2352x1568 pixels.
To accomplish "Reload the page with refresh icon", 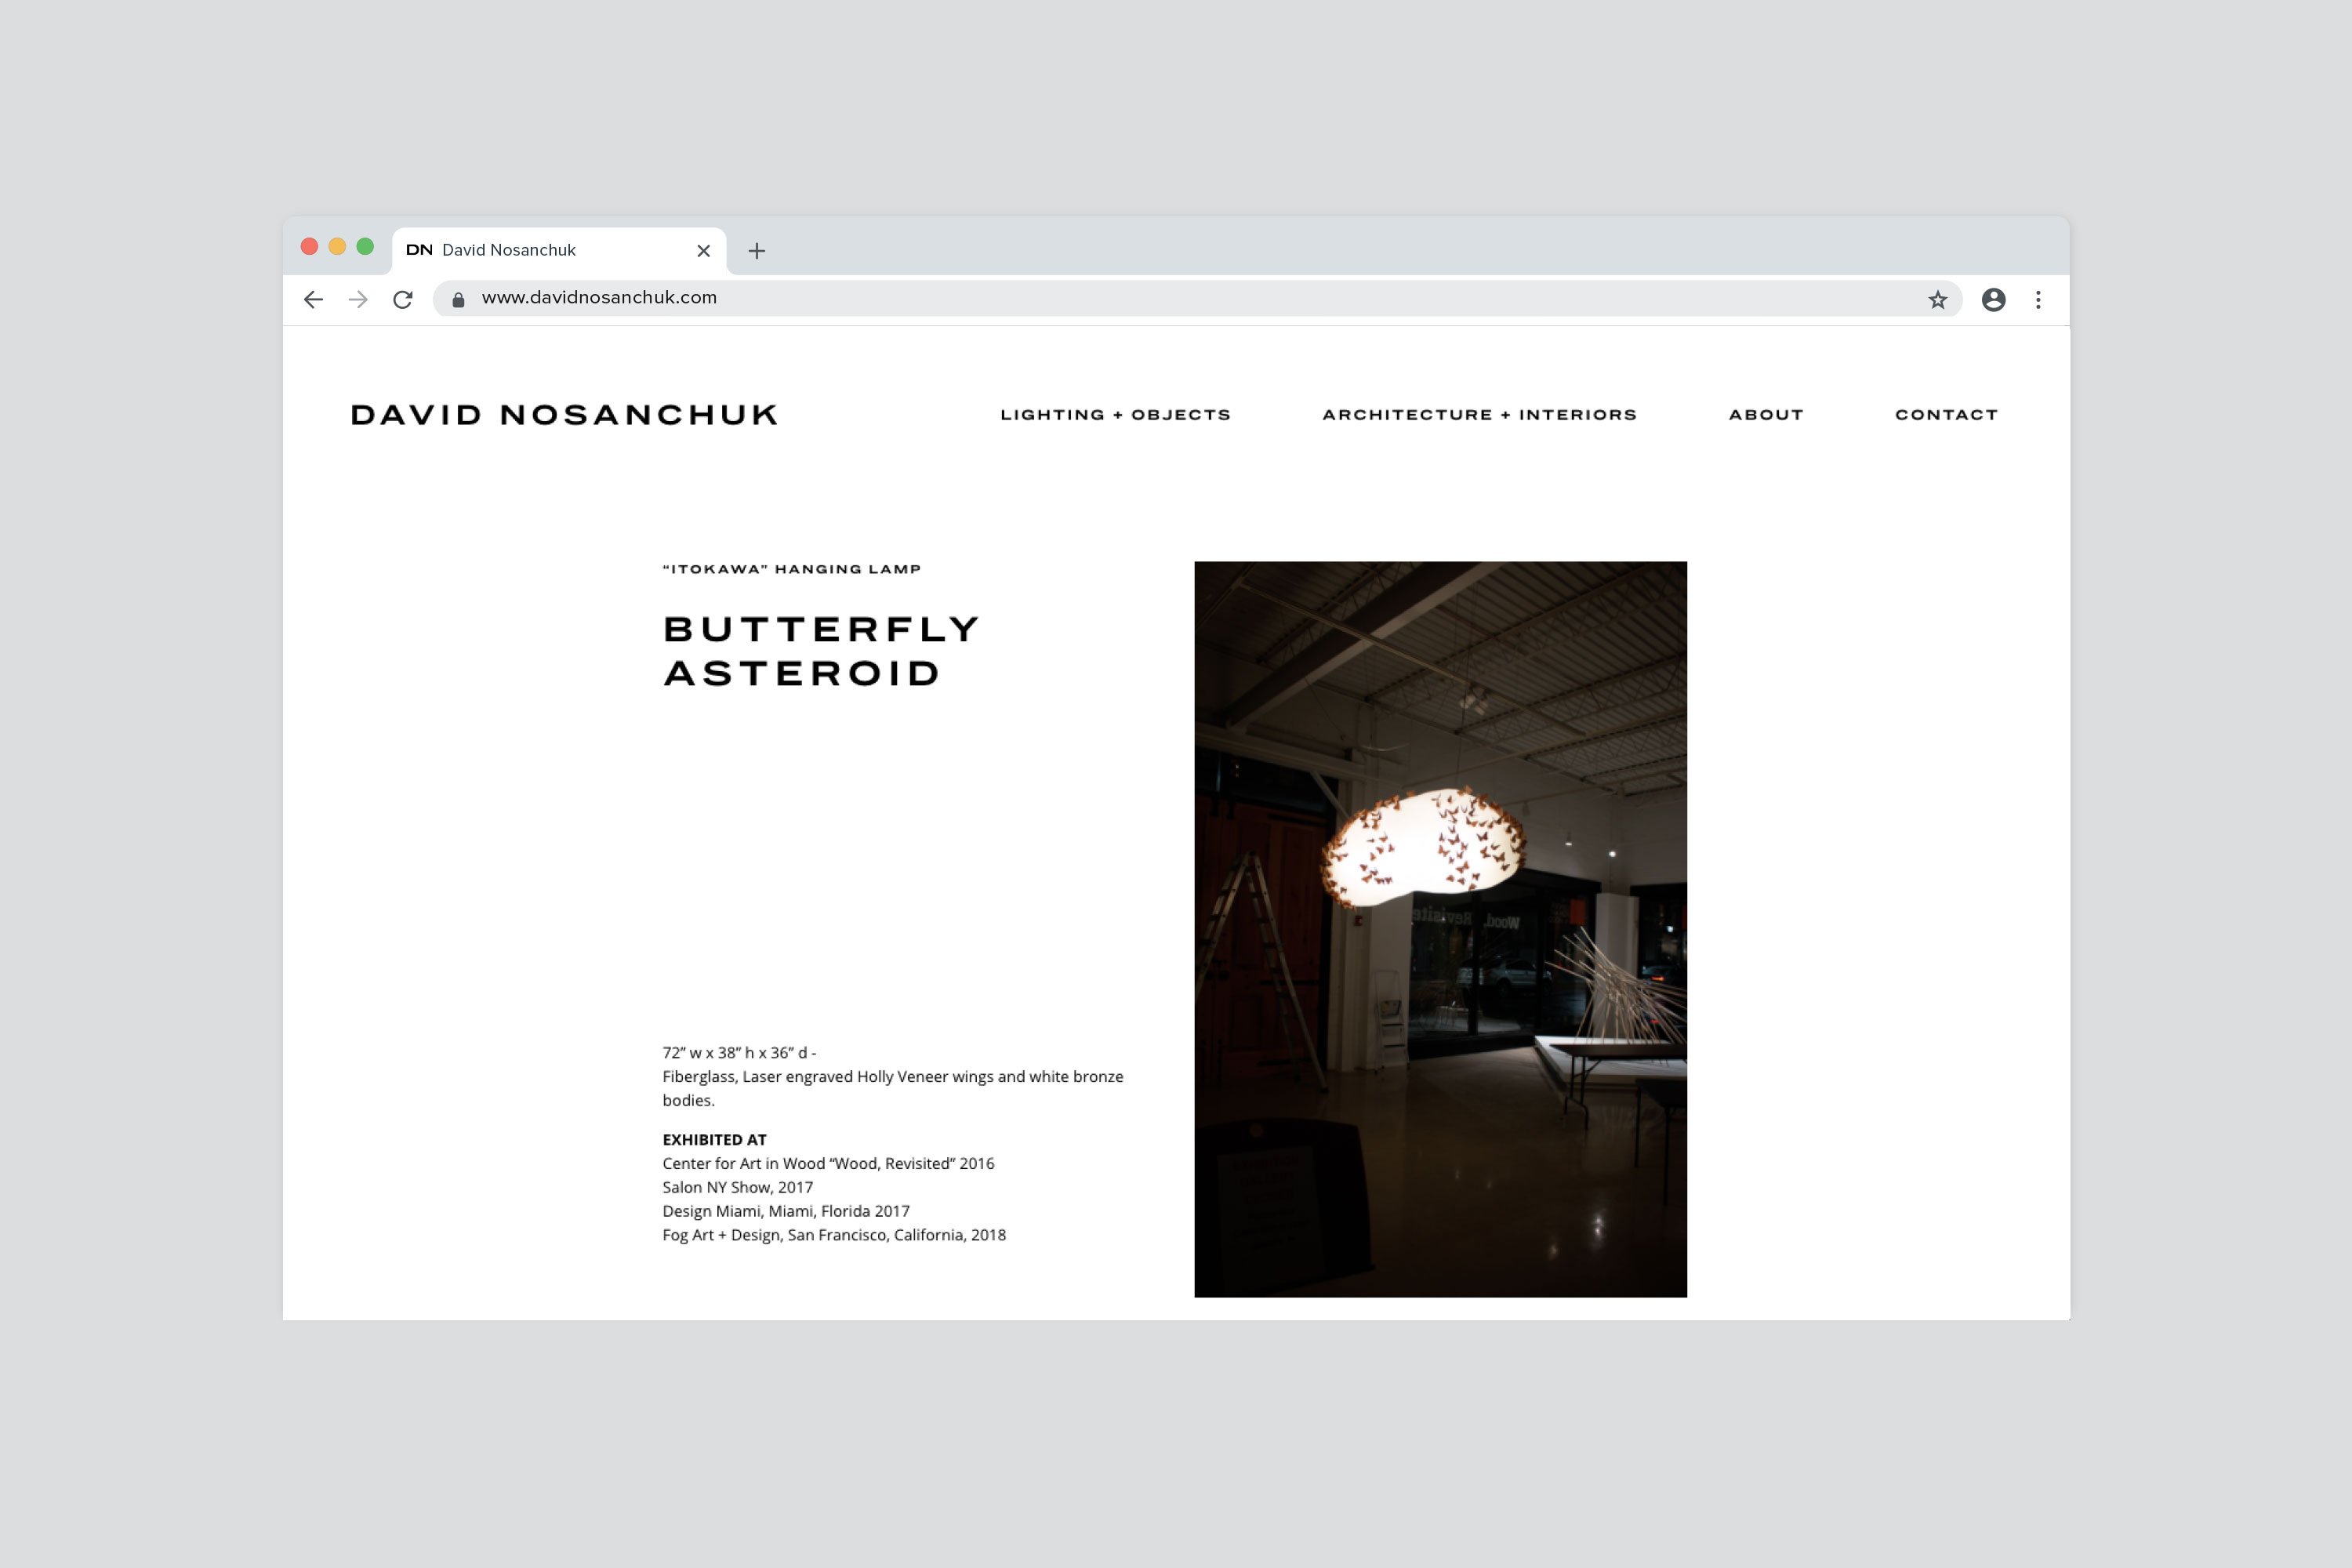I will [403, 300].
